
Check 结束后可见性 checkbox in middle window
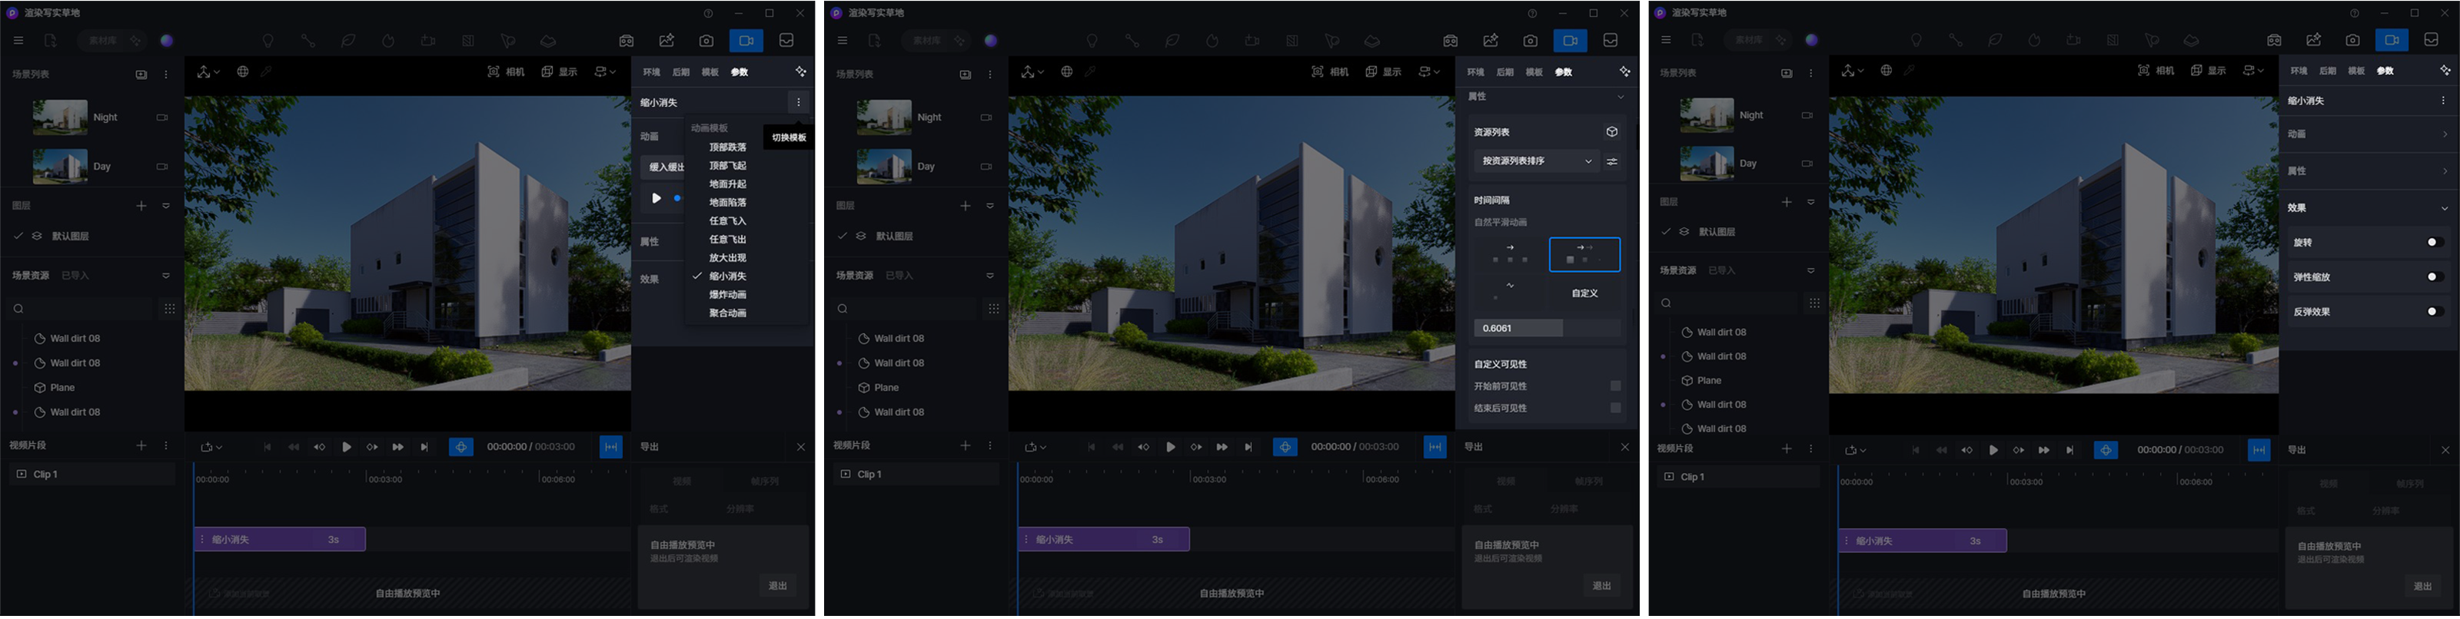click(x=1615, y=409)
